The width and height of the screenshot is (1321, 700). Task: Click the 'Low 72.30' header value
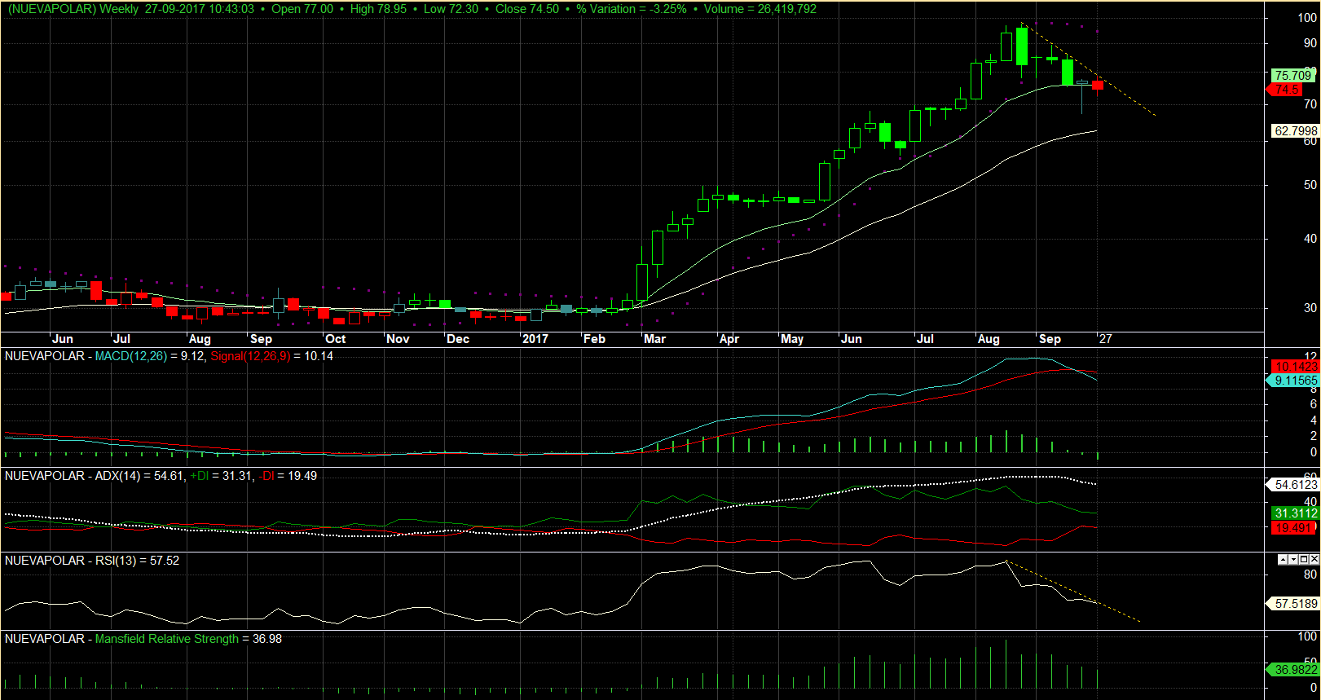coord(451,9)
